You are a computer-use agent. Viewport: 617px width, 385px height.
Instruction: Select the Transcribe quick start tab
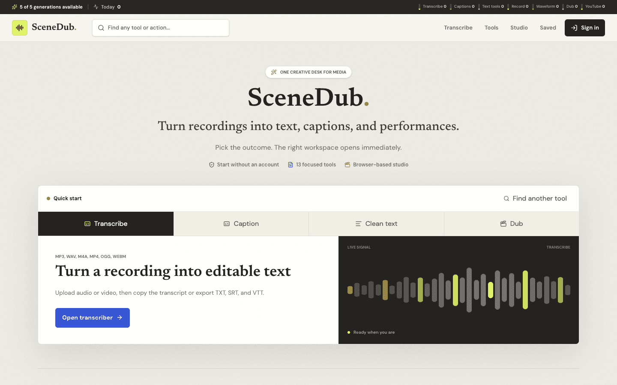tap(106, 224)
